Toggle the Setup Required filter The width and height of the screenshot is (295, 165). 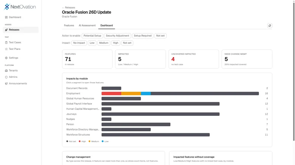[x=143, y=36]
